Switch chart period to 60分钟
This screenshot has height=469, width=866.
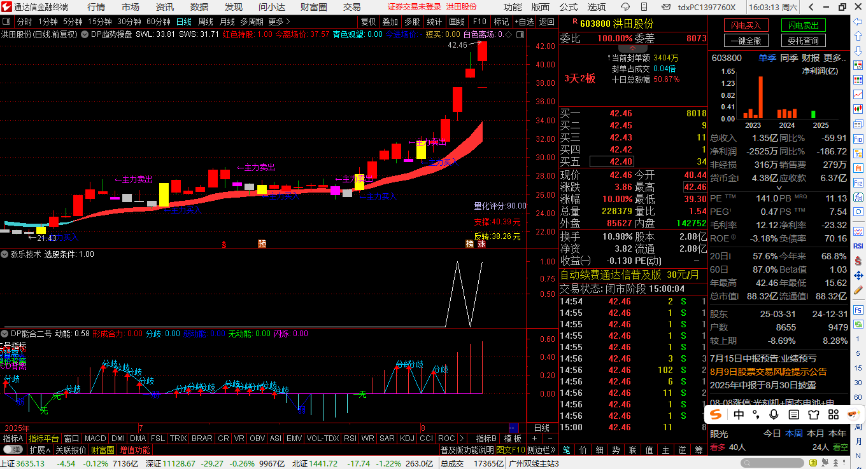click(159, 22)
